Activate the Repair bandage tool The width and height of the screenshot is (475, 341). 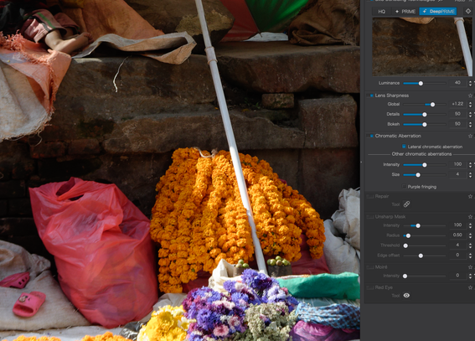click(x=406, y=204)
